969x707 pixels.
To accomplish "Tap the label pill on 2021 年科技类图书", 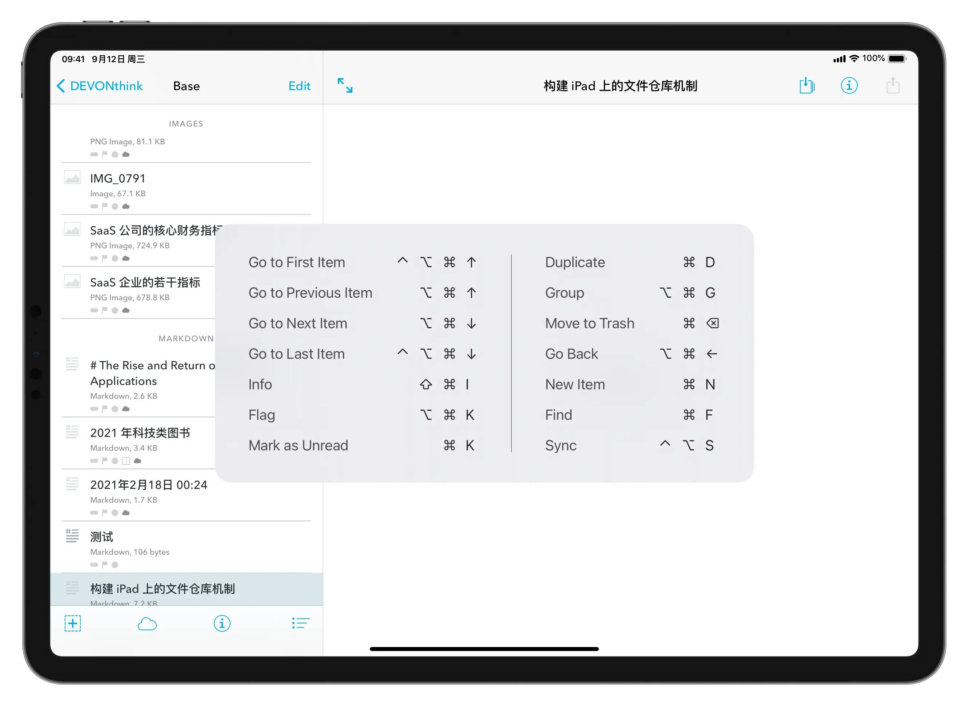I will click(x=94, y=461).
